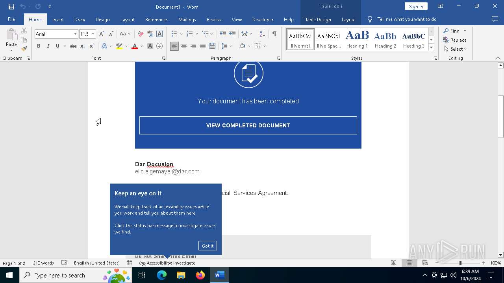The height and width of the screenshot is (283, 504).
Task: Click the Sort icon
Action: [262, 34]
